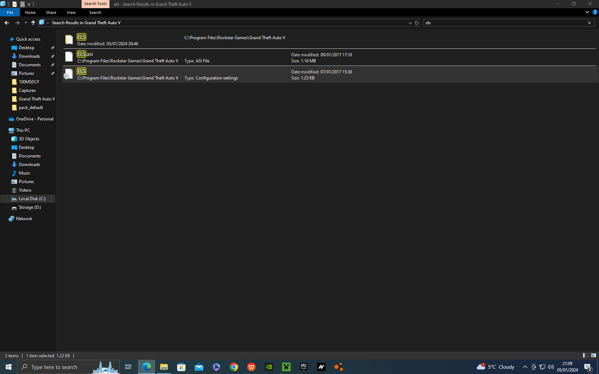Open OneDrive - Personal
The height and width of the screenshot is (374, 599).
[35, 119]
